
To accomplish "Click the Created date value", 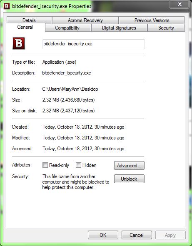I will (83, 127).
